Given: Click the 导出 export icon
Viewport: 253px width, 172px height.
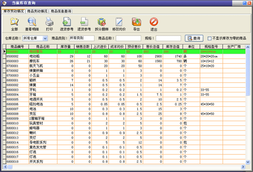Looking at the screenshot, I should pyautogui.click(x=137, y=24).
